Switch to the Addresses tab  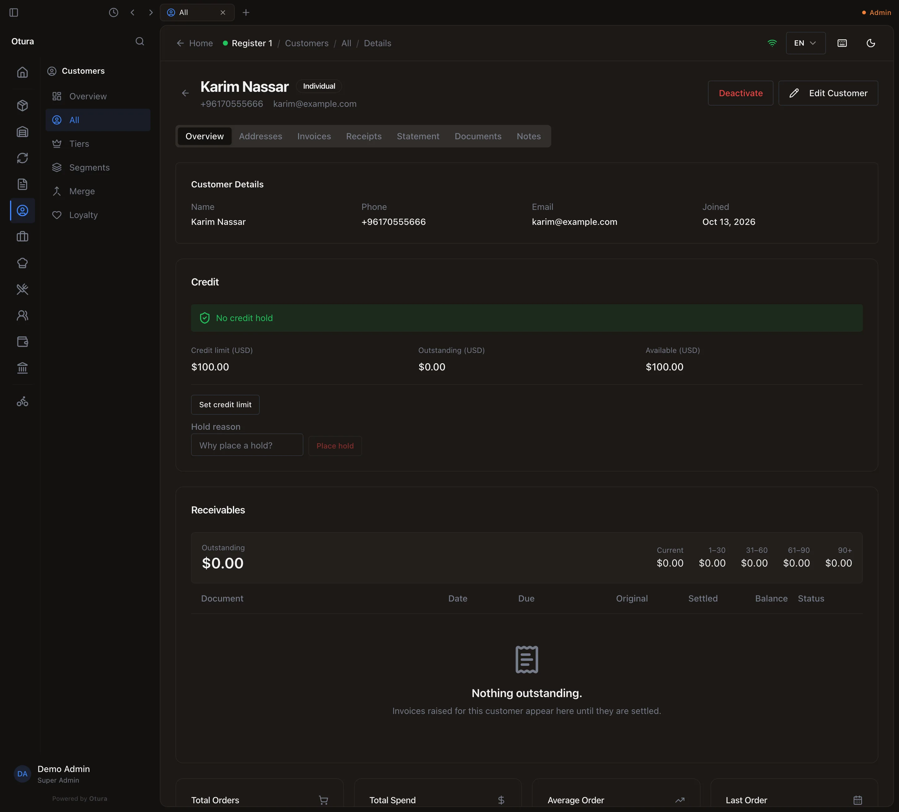coord(260,136)
